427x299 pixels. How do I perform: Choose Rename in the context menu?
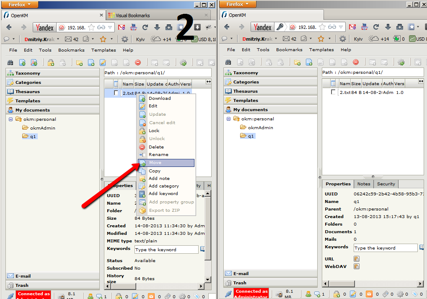click(x=158, y=155)
